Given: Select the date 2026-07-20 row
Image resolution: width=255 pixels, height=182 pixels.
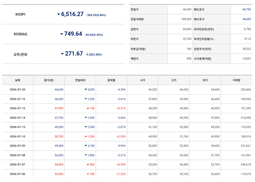Looking at the screenshot, I should 127,89.
